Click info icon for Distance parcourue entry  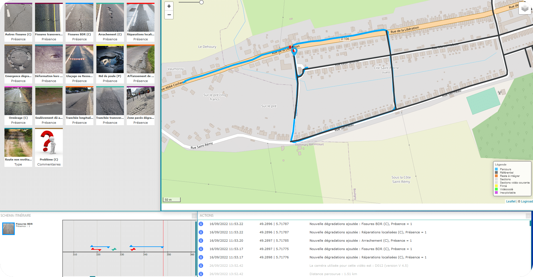coord(201,274)
